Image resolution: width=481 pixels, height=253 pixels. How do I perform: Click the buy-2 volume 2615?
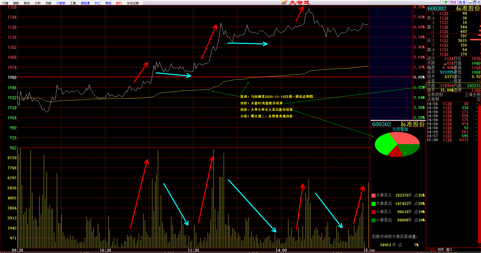[x=462, y=41]
